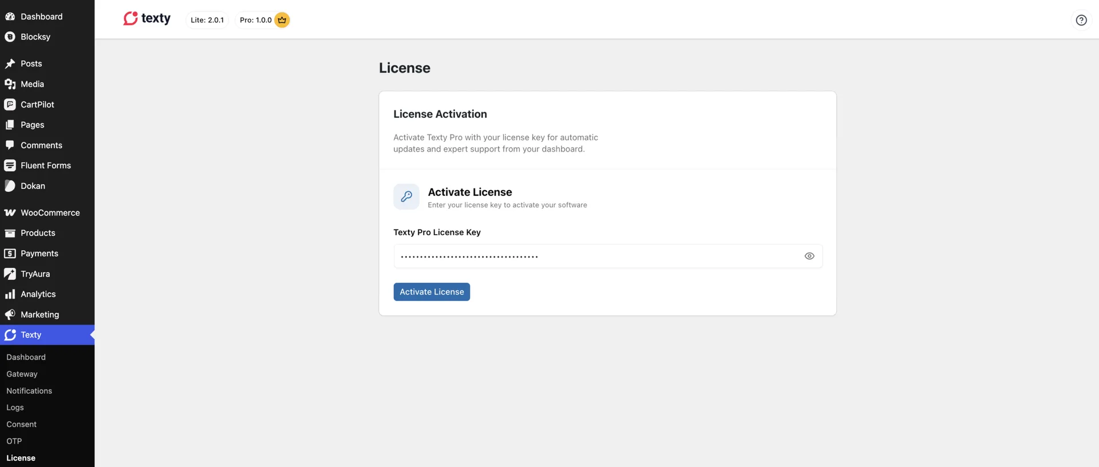
Task: Open the Dokan menu label
Action: pyautogui.click(x=33, y=186)
